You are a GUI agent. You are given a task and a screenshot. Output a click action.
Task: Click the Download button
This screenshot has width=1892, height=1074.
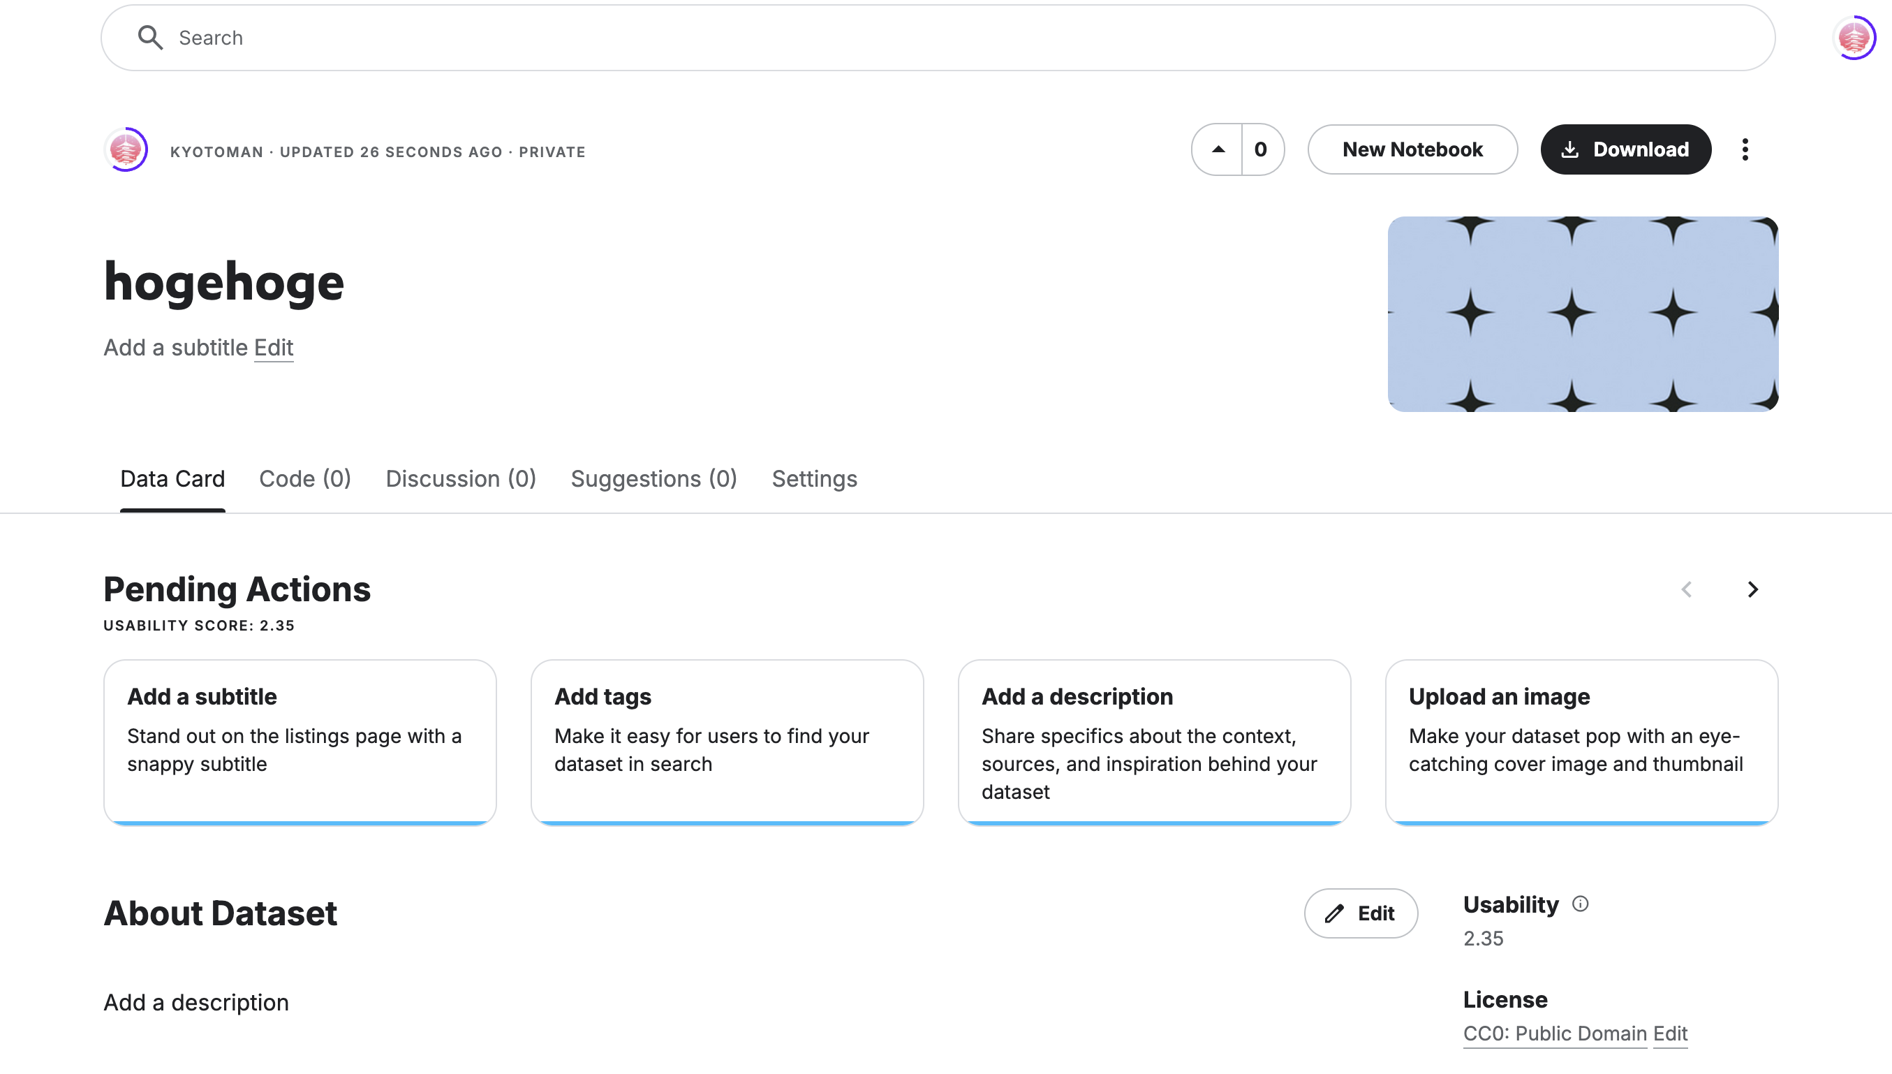tap(1625, 149)
